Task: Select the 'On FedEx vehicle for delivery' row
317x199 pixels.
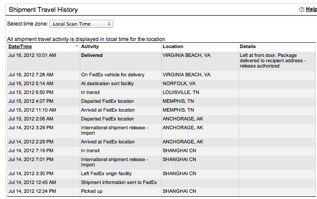Action: (x=161, y=75)
